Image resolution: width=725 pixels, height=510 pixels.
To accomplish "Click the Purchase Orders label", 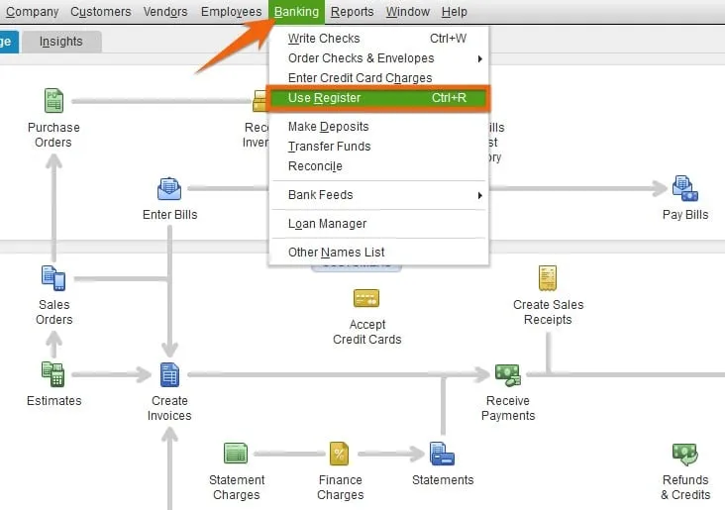I will click(53, 135).
